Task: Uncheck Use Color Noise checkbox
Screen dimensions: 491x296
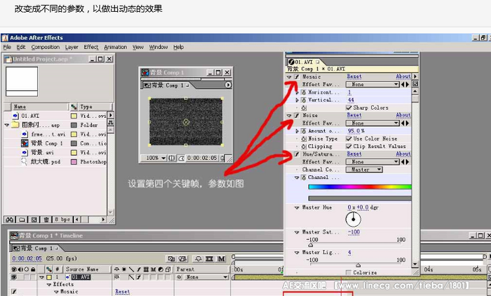Action: click(x=348, y=139)
